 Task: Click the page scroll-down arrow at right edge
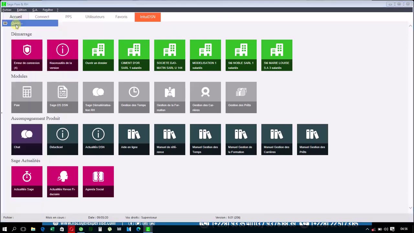click(x=410, y=208)
